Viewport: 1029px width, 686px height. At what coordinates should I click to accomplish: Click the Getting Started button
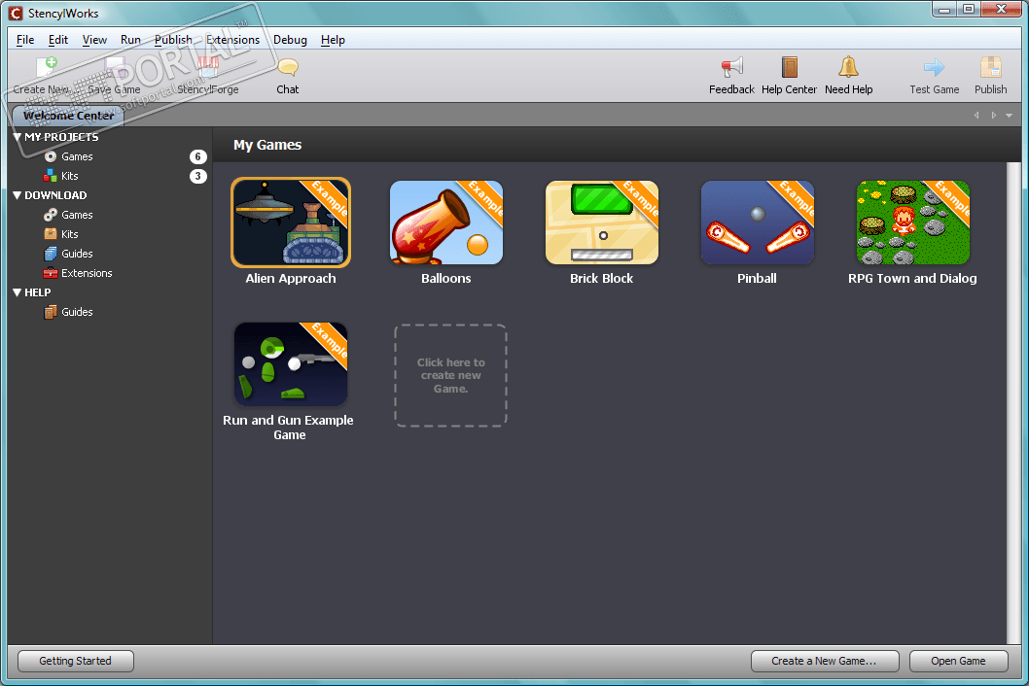coord(76,661)
